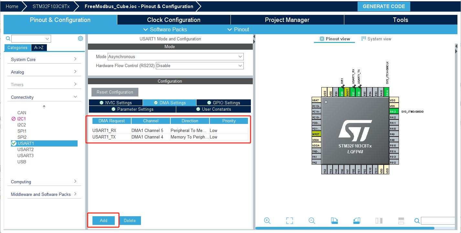Screen dimensions: 461x233
Task: Open the Tools tab
Action: click(x=401, y=20)
